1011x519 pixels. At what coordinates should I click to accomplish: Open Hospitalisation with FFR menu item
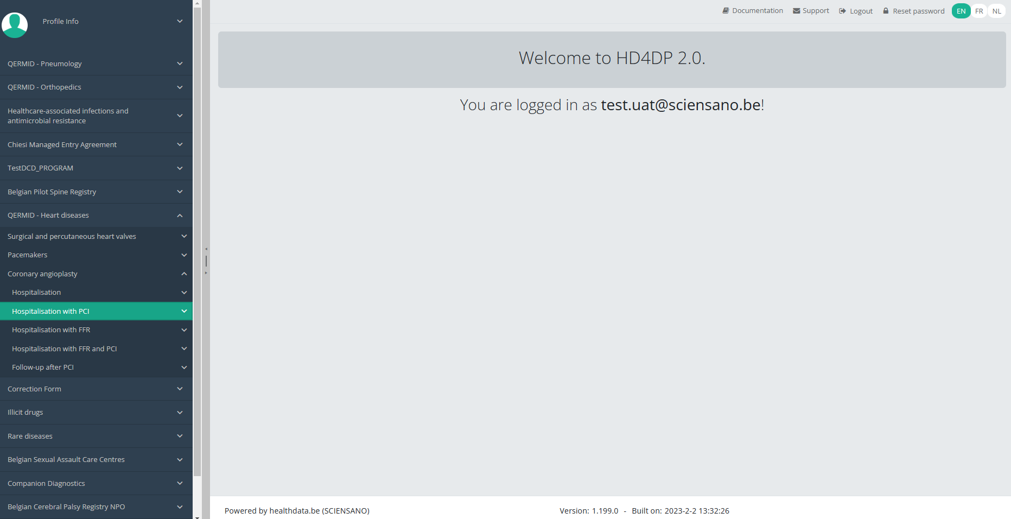51,330
